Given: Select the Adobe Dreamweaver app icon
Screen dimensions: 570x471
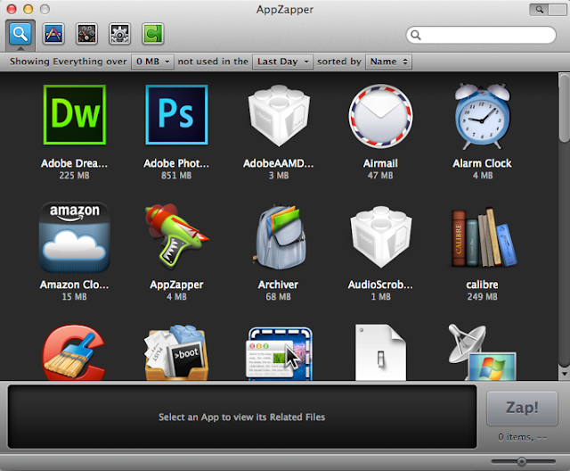Looking at the screenshot, I should click(75, 115).
